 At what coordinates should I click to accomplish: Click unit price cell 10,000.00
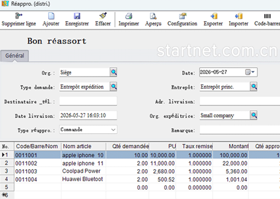(x=163, y=155)
